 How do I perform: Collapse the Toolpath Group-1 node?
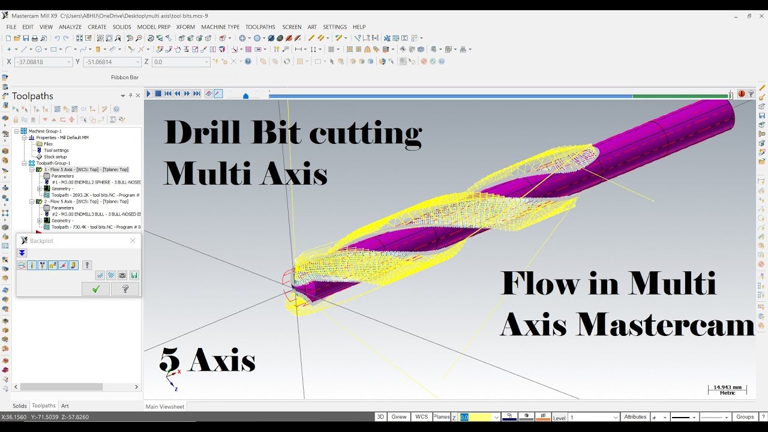(24, 163)
